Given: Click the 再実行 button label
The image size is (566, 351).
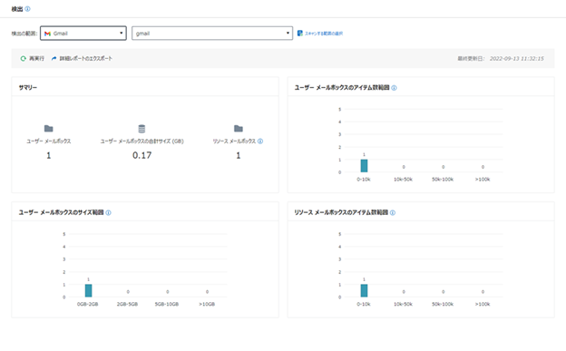Looking at the screenshot, I should point(36,58).
